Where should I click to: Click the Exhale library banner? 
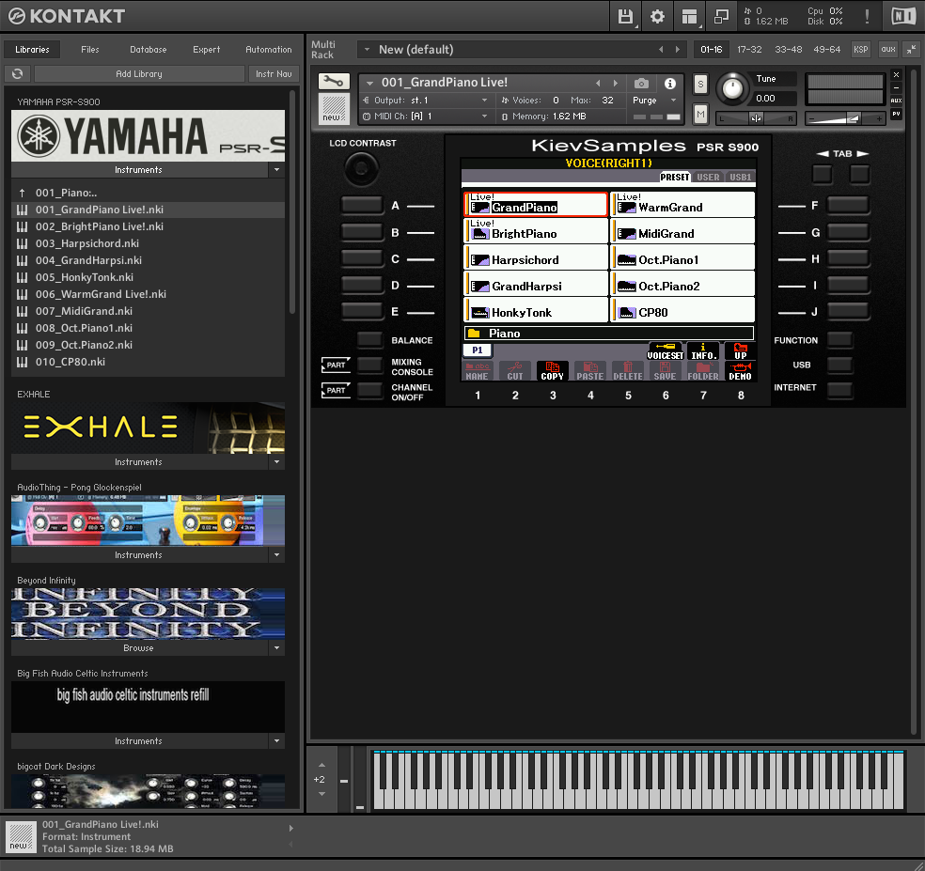(149, 428)
